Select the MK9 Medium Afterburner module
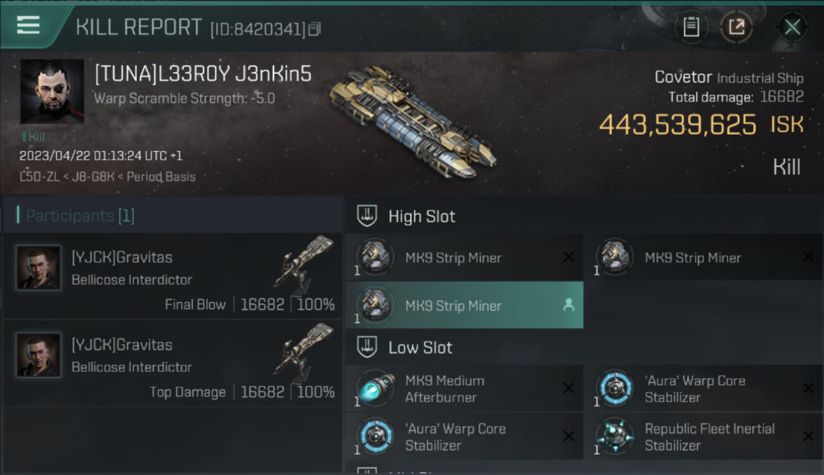Viewport: 824px width, 475px height. [465, 389]
